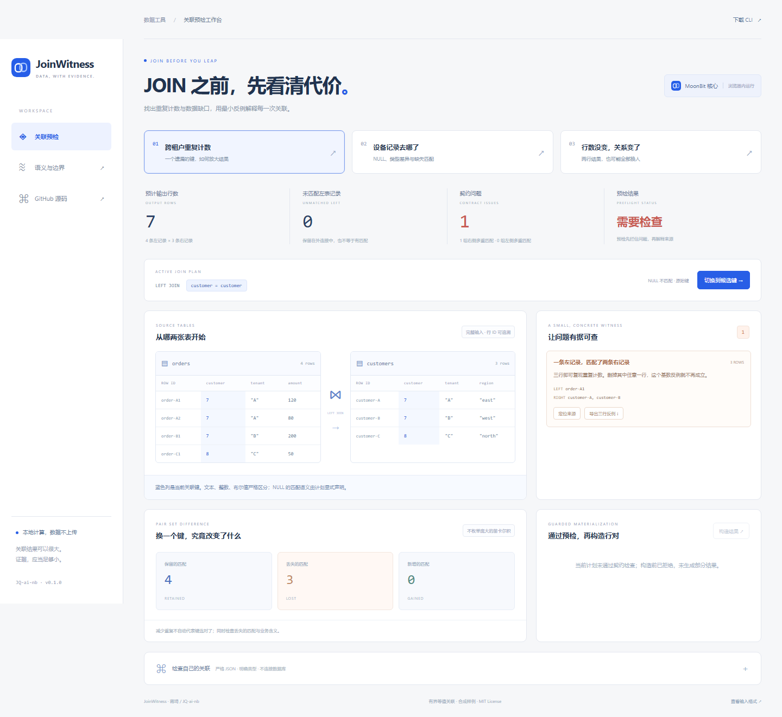Screen dimensions: 782x717
Task: Click the table icon beside customers
Action: (x=360, y=364)
